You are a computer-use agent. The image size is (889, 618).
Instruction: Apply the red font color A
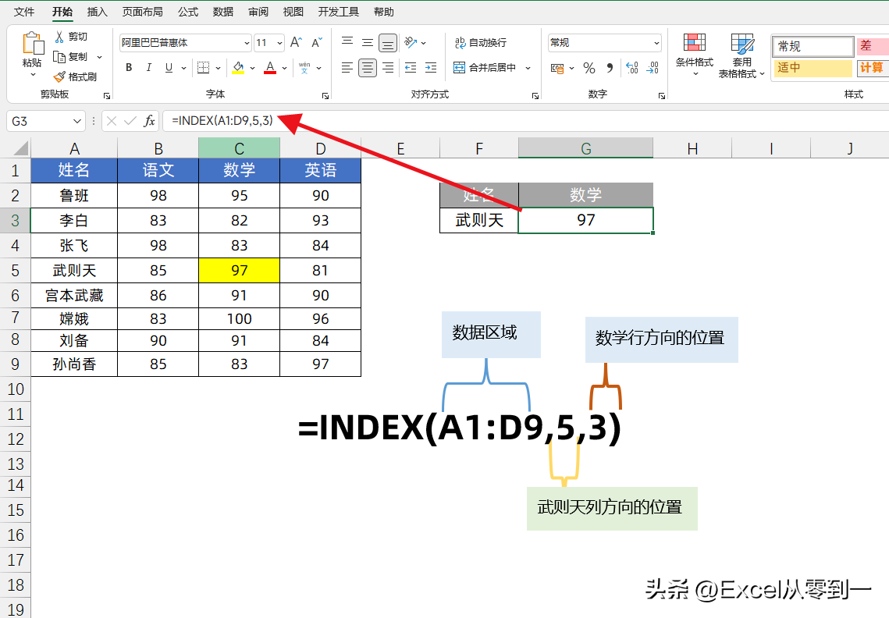point(270,68)
